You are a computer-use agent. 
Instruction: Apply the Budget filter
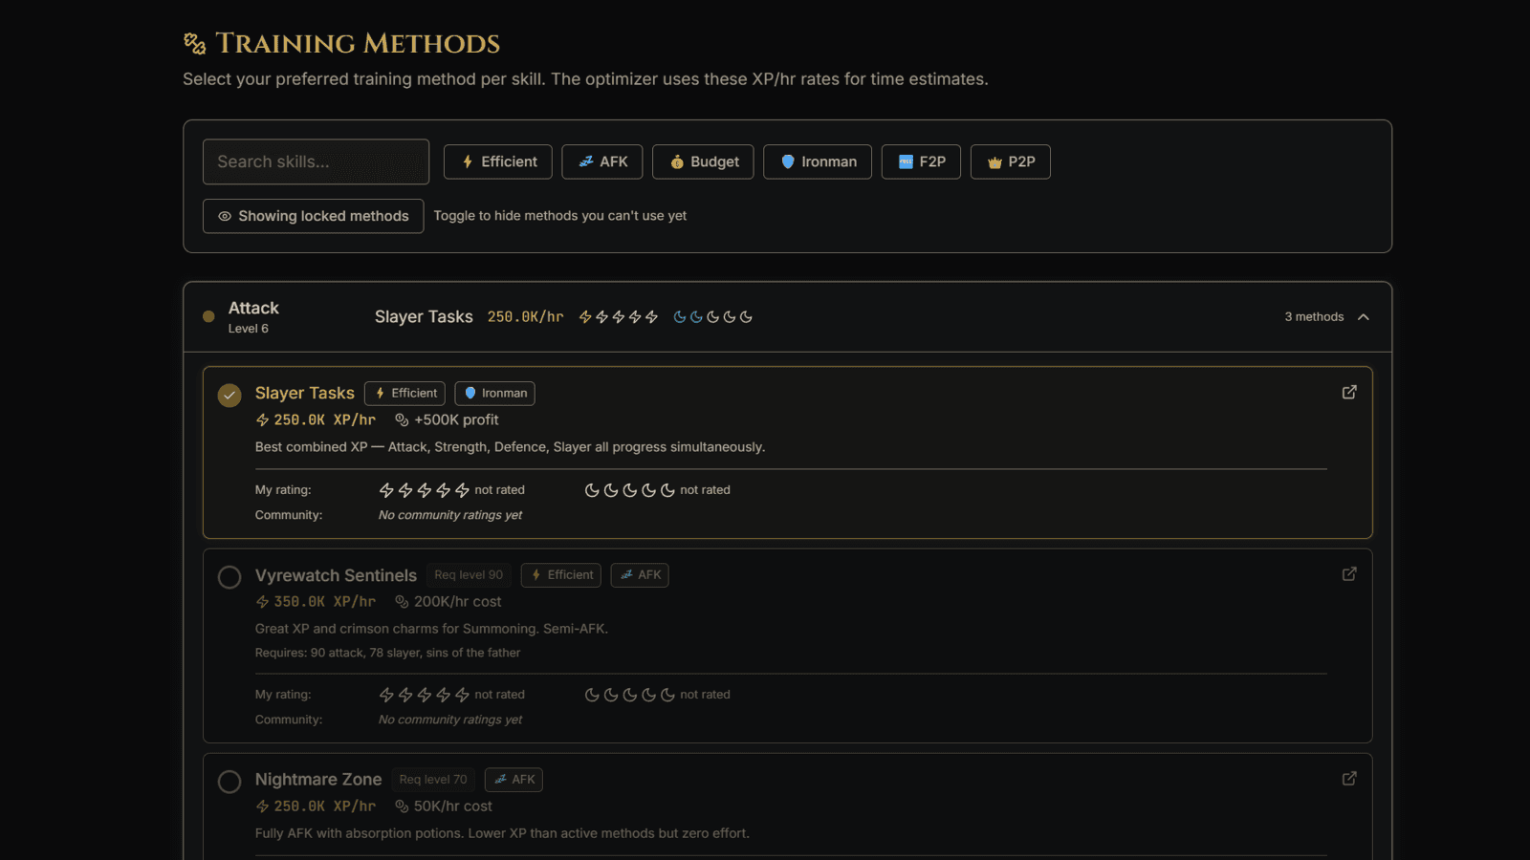[703, 161]
